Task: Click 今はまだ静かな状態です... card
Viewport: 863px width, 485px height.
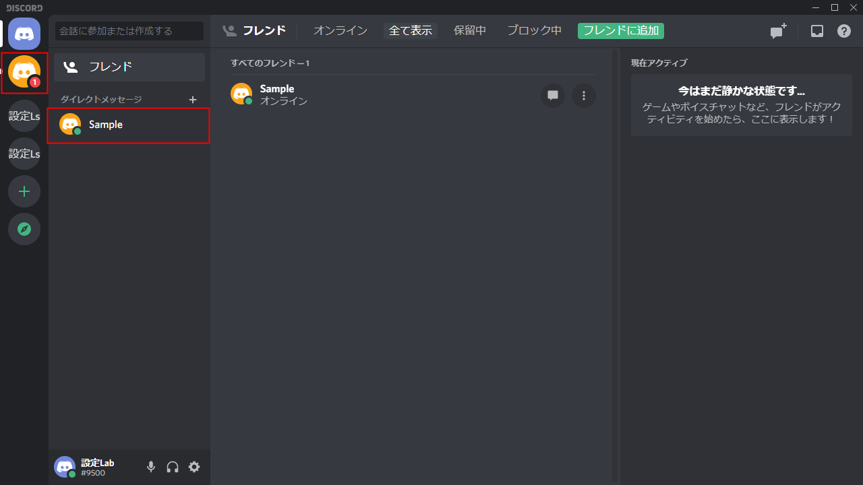Action: 742,105
